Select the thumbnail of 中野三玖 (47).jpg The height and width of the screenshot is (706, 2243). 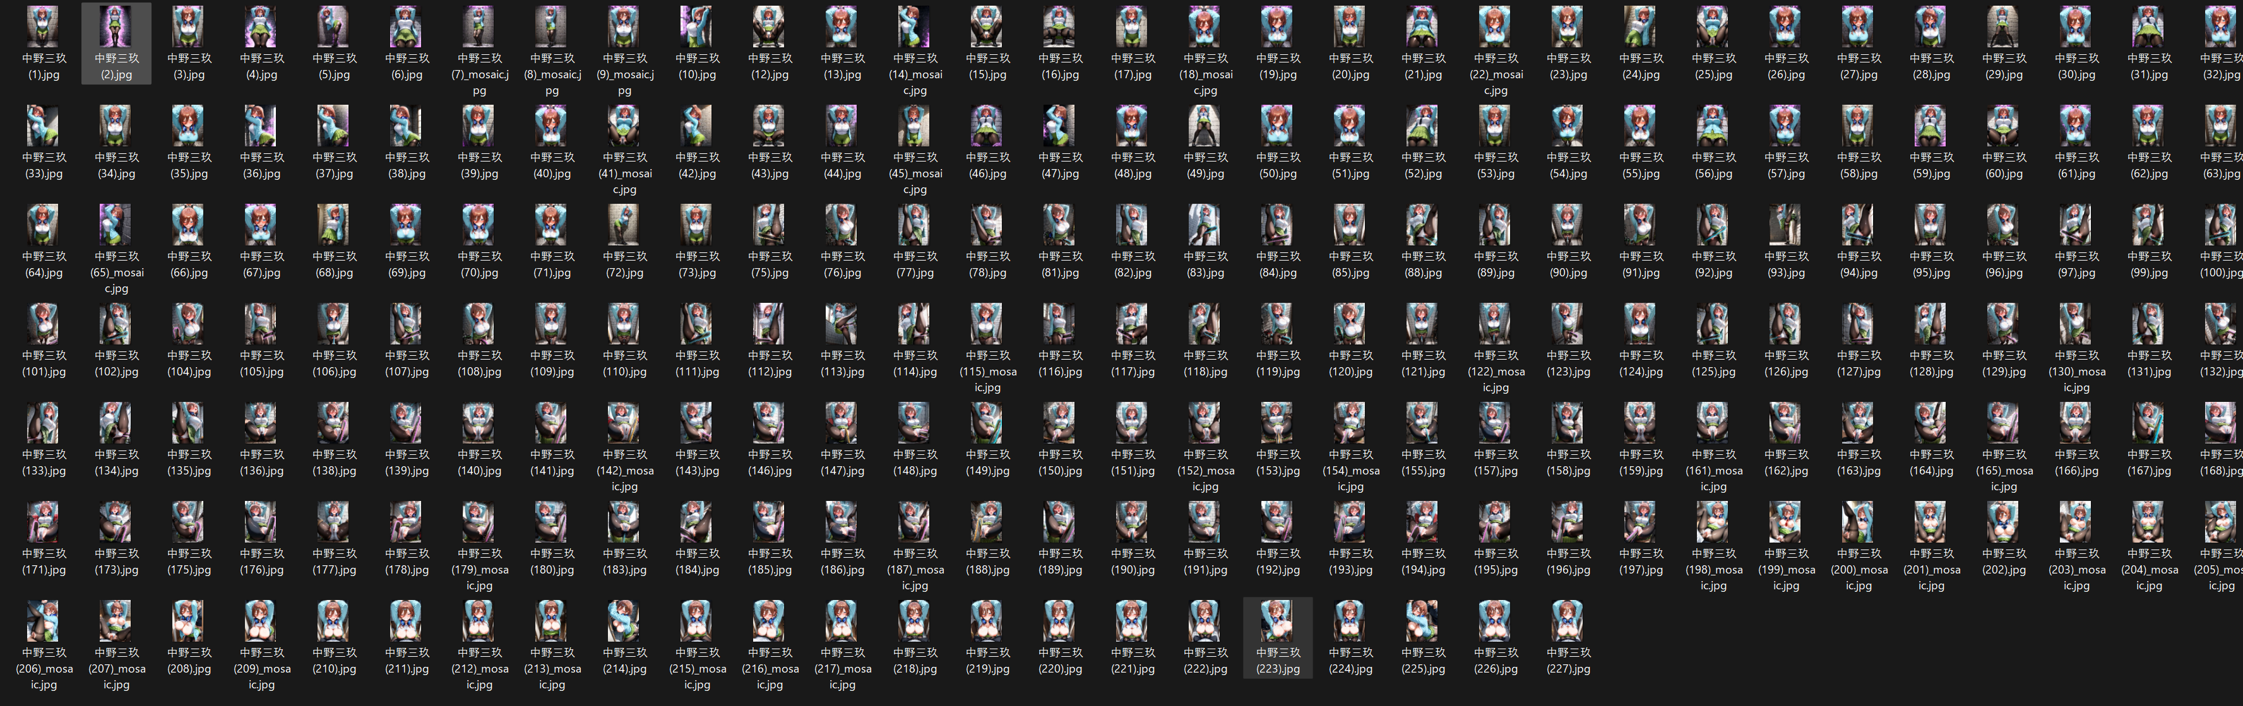click(1060, 126)
